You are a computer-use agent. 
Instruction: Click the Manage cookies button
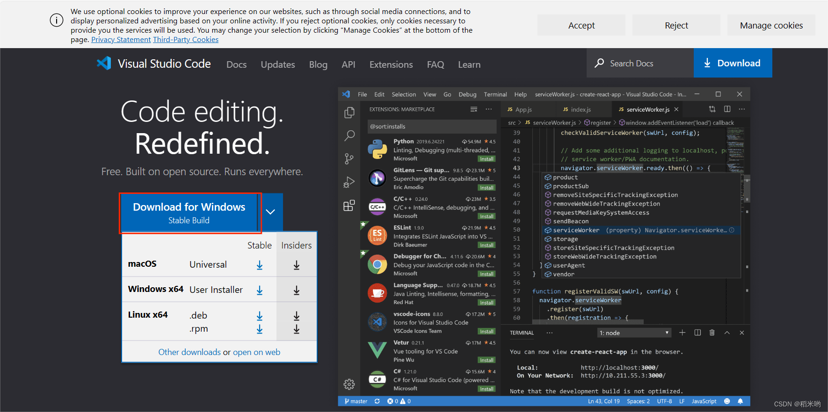(771, 25)
